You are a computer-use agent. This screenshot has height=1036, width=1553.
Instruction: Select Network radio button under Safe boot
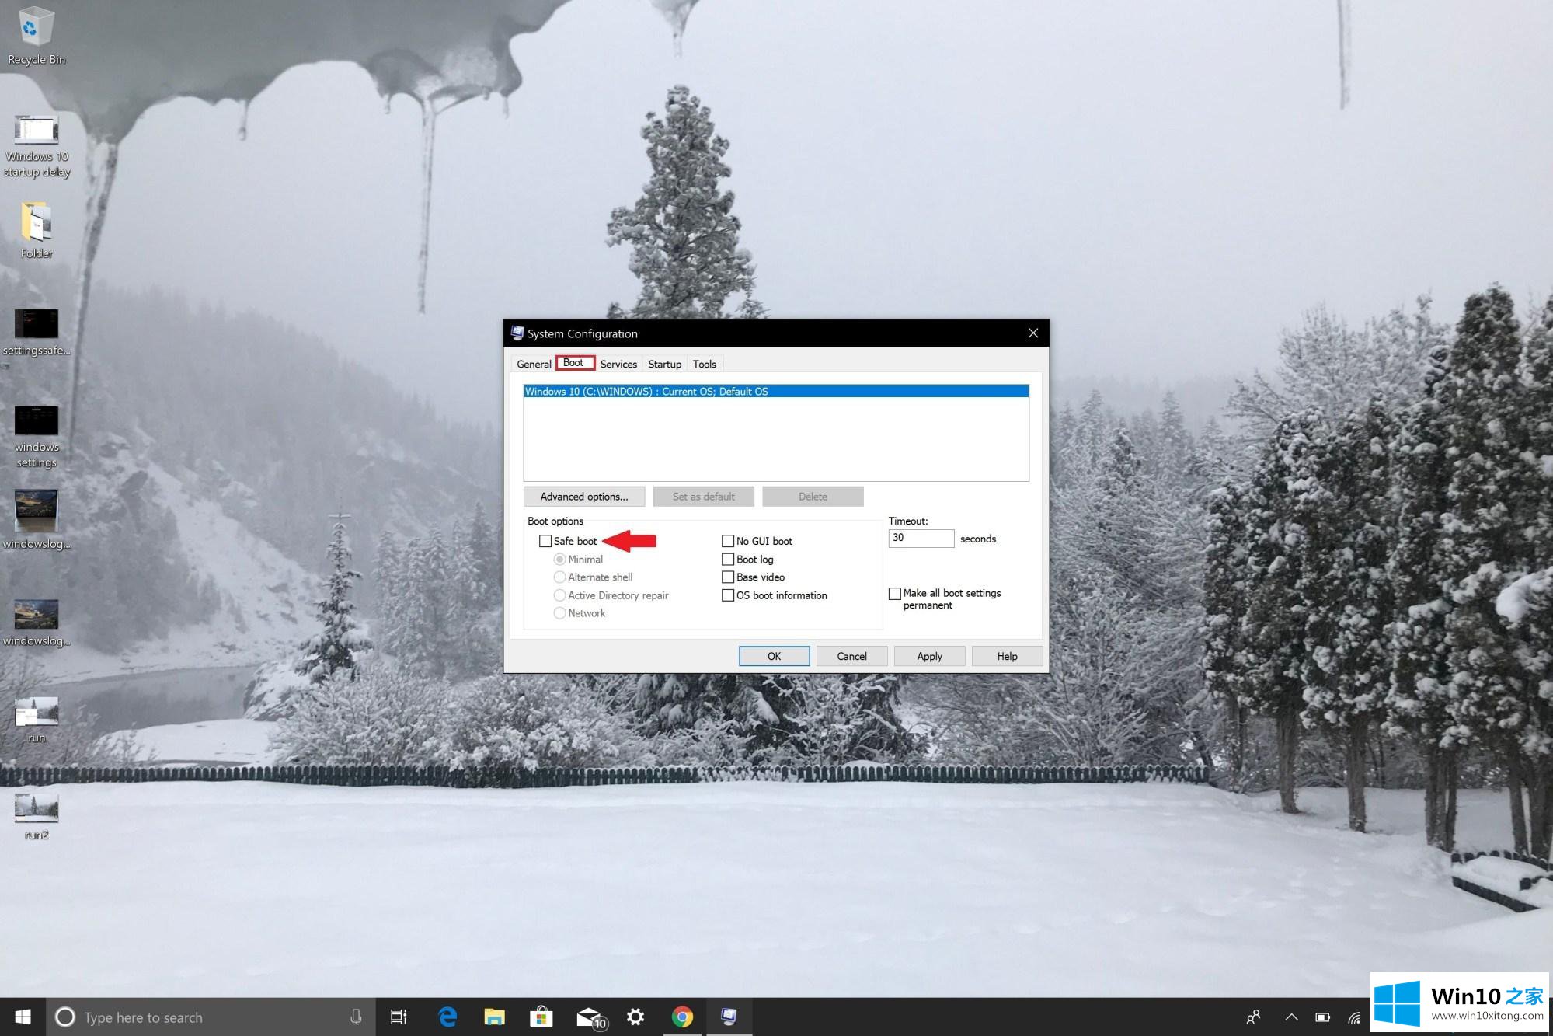(x=559, y=612)
